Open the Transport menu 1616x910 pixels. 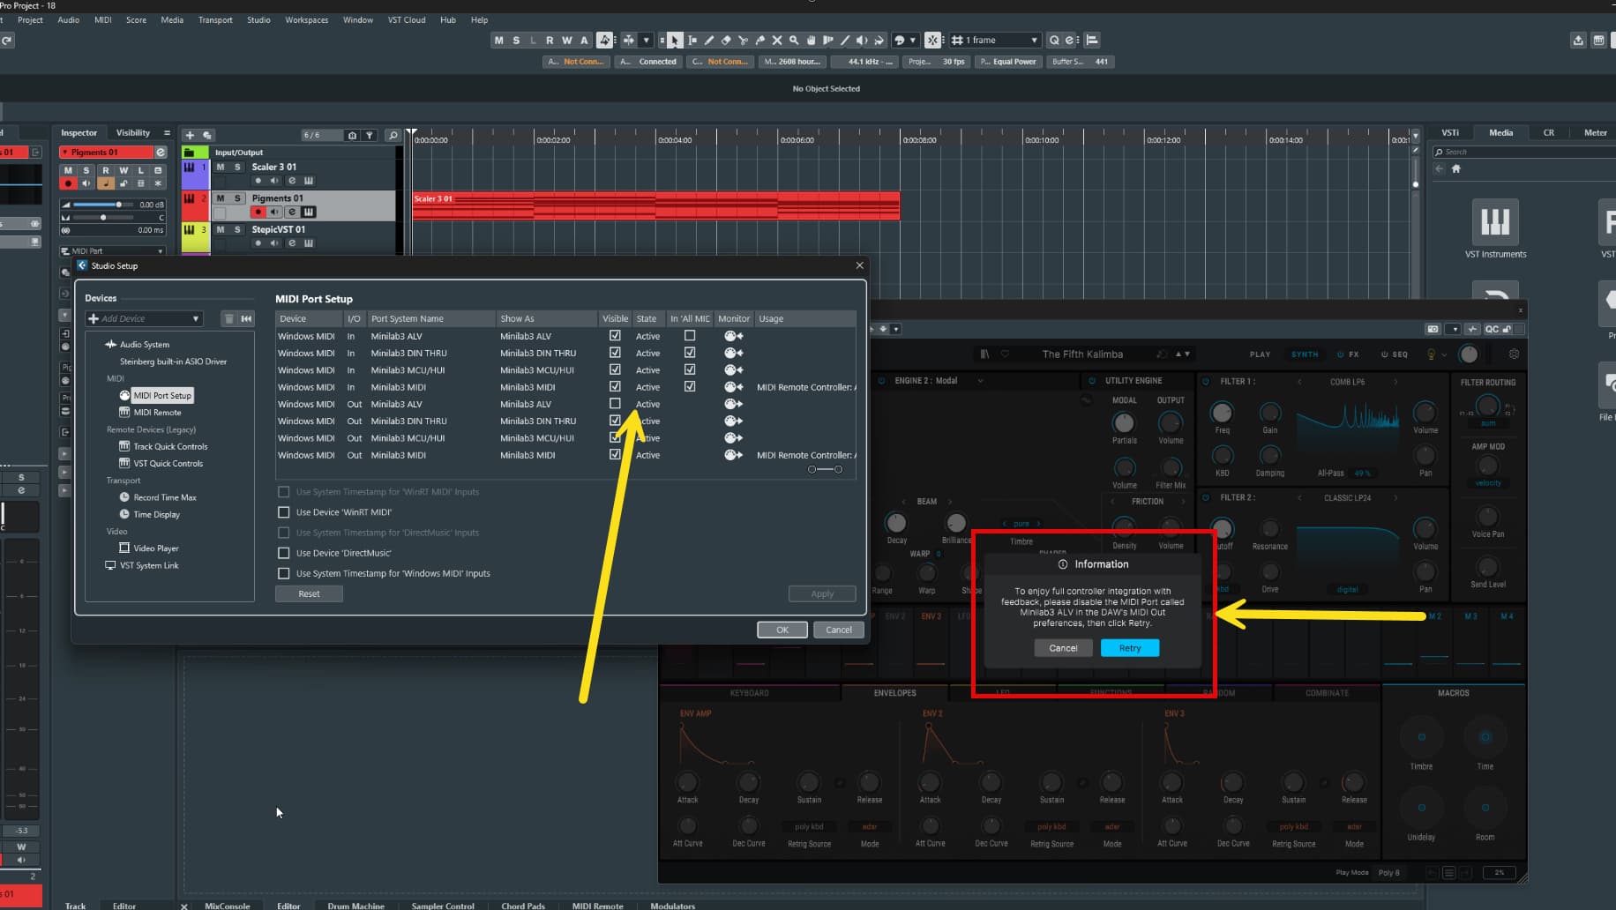coord(215,19)
